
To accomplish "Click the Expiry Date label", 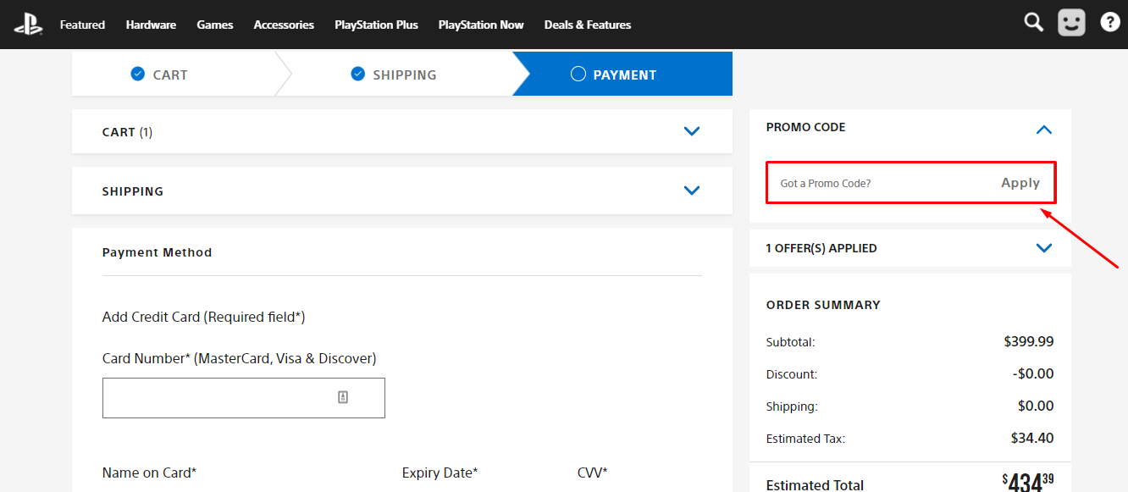I will [440, 473].
